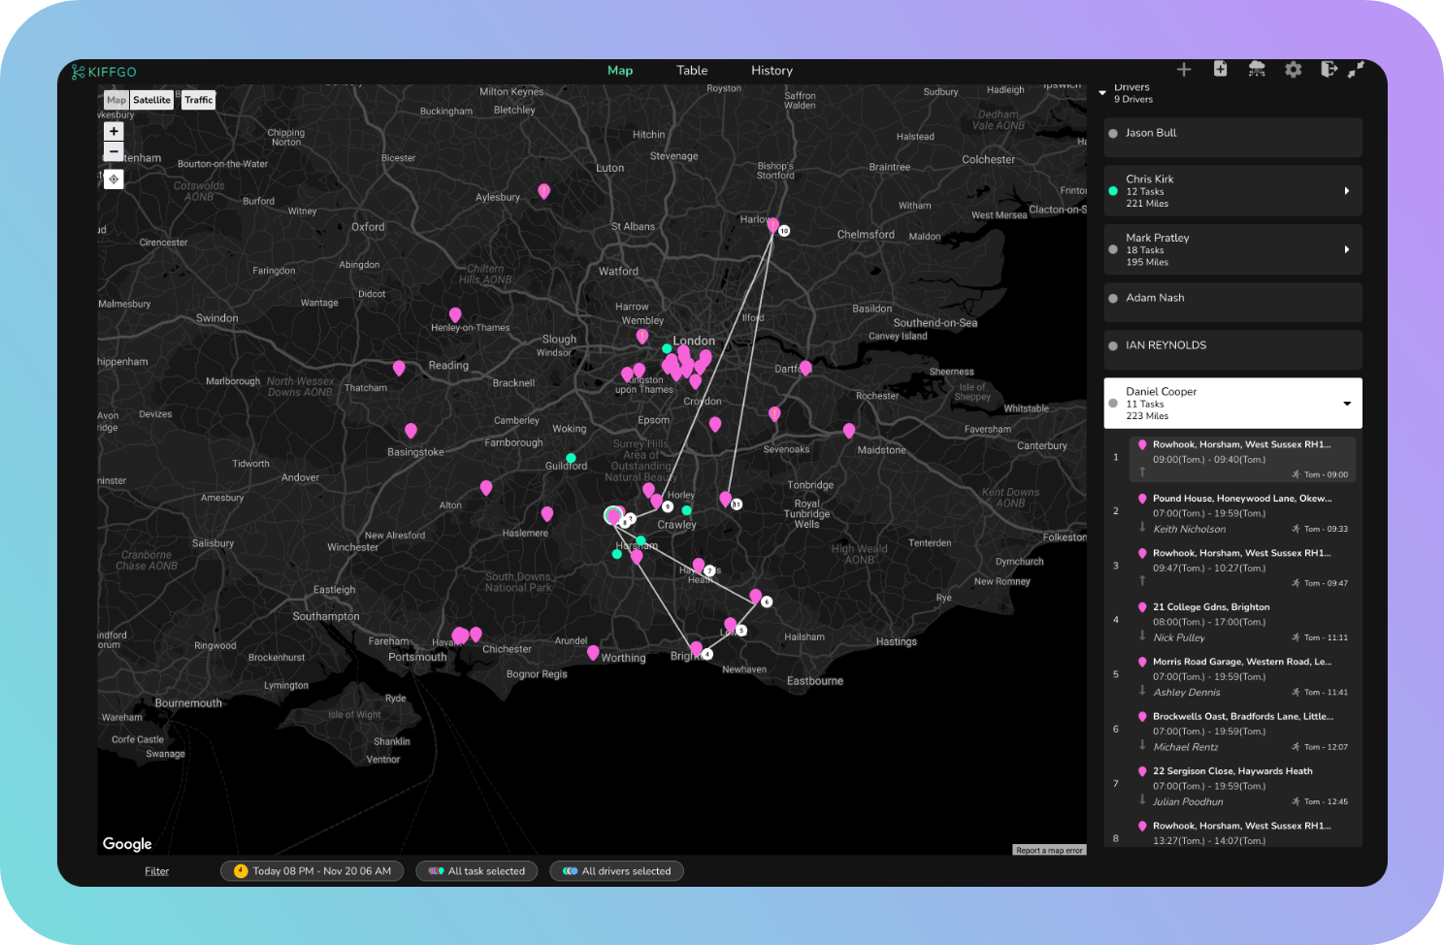Screen dimensions: 1444x945
Task: Click the plus icon to add new
Action: (x=1184, y=70)
